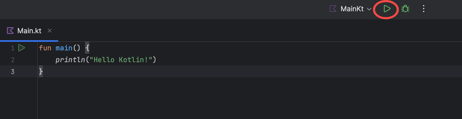Click the closing curly brace on line 3
Viewport: 462px width, 119px height.
point(41,72)
